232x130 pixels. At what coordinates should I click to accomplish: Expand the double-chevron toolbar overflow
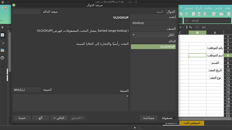tap(1, 20)
